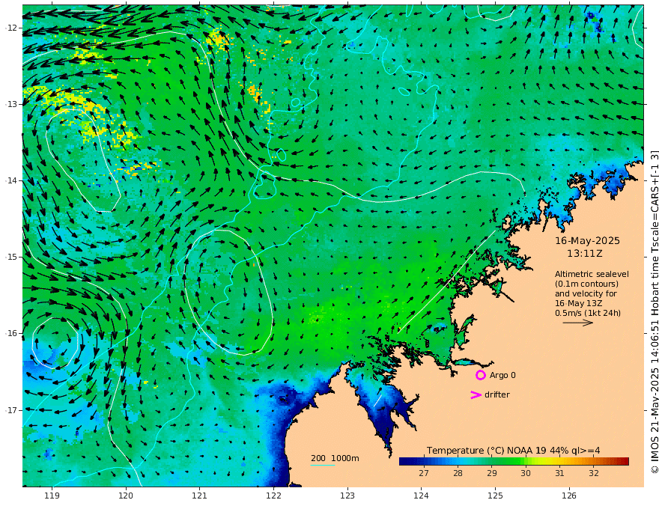The height and width of the screenshot is (509, 659).
Task: Click the colorbar tick label 27
Action: tap(424, 473)
